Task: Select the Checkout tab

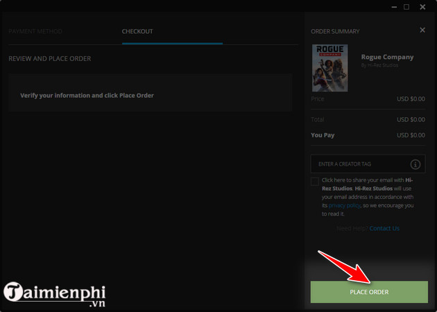Action: [137, 31]
